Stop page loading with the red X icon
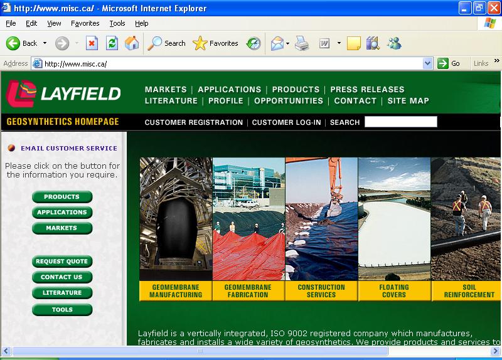Viewport: 502px width, 360px height. (92, 43)
